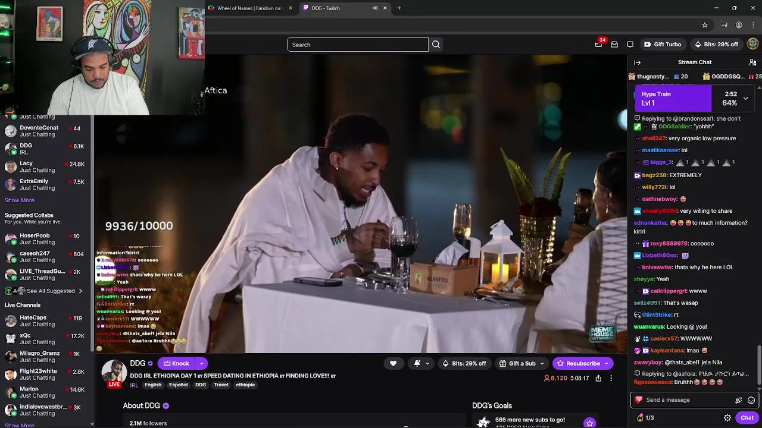Open HateCaps live channel in sidebar
Viewport: 762px width, 428px height.
[46, 321]
